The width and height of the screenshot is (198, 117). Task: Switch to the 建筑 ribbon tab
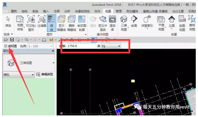coord(14,11)
